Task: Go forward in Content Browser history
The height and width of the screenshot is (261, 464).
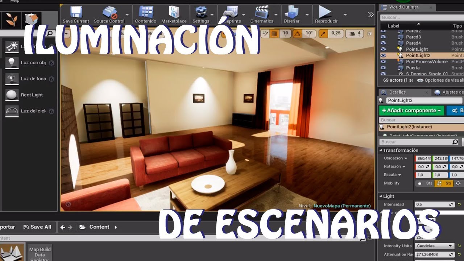Action: 70,227
